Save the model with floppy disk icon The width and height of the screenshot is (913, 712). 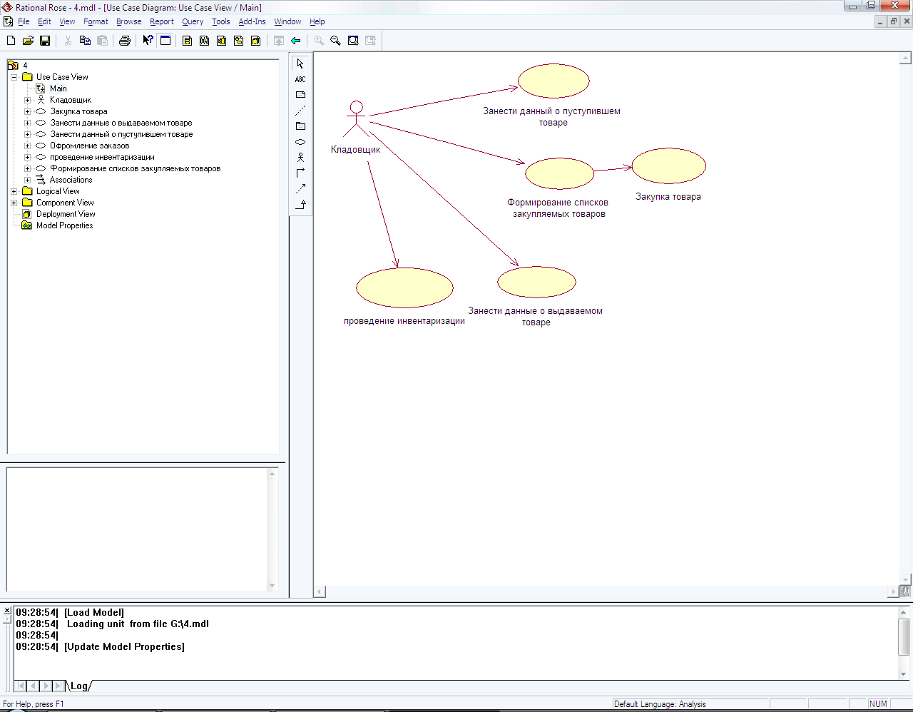[x=45, y=41]
